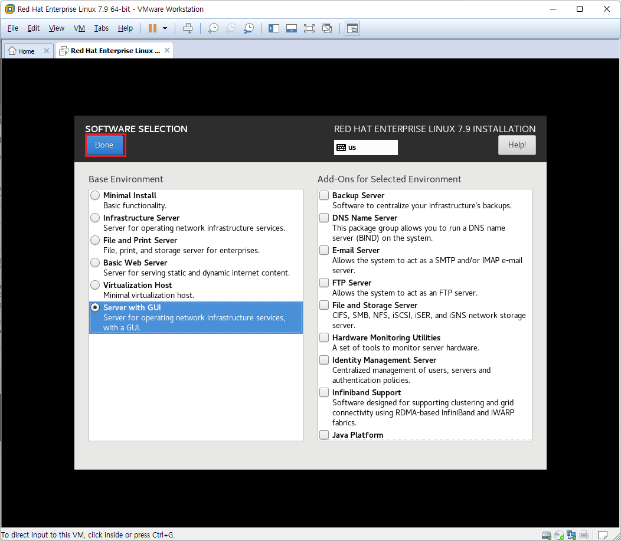
Task: Enable the E-mail Server add-on
Action: (324, 250)
